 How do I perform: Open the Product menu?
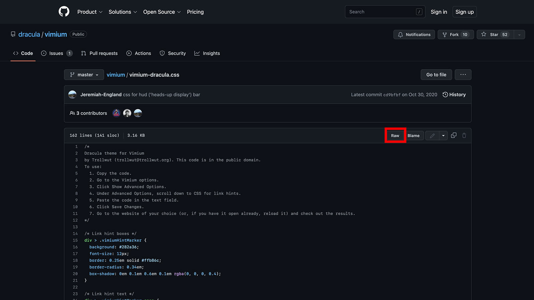click(x=90, y=12)
